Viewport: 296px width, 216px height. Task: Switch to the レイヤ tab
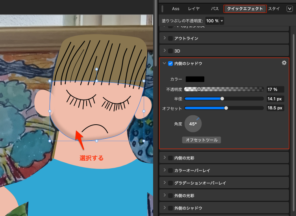tap(194, 9)
